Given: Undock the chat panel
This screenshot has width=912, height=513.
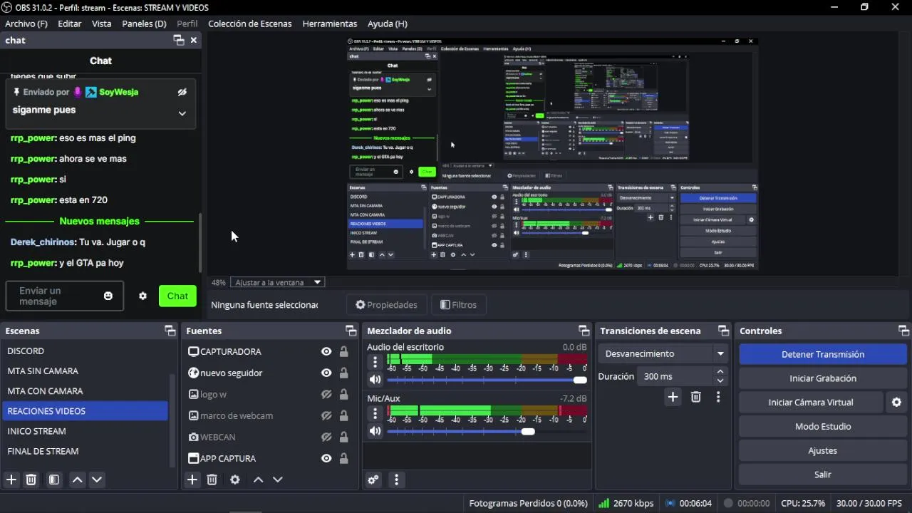Looking at the screenshot, I should 179,41.
